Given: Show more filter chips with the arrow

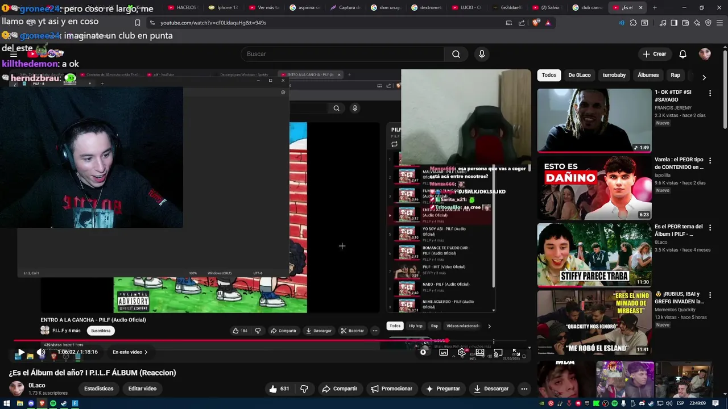Looking at the screenshot, I should [704, 77].
